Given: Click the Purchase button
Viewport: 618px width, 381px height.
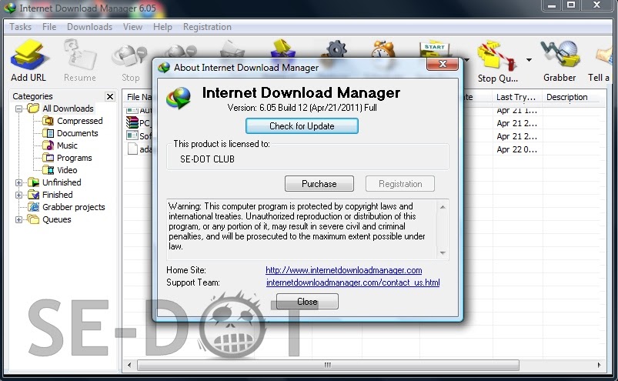Looking at the screenshot, I should click(x=319, y=184).
